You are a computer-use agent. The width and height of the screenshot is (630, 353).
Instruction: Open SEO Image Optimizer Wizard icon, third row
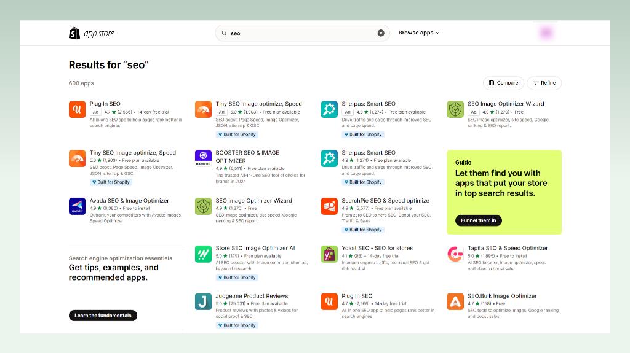pyautogui.click(x=203, y=206)
